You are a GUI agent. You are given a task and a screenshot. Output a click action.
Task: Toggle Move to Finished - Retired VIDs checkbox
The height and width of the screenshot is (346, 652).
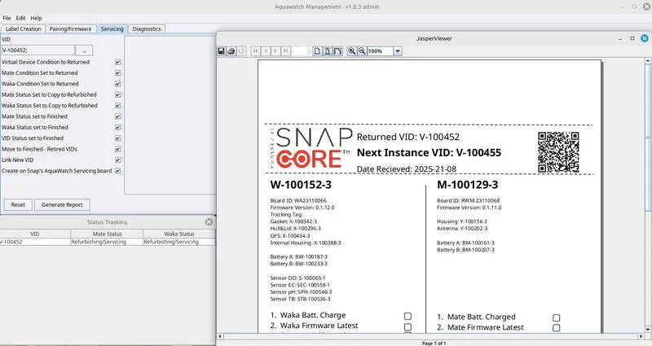pos(118,149)
